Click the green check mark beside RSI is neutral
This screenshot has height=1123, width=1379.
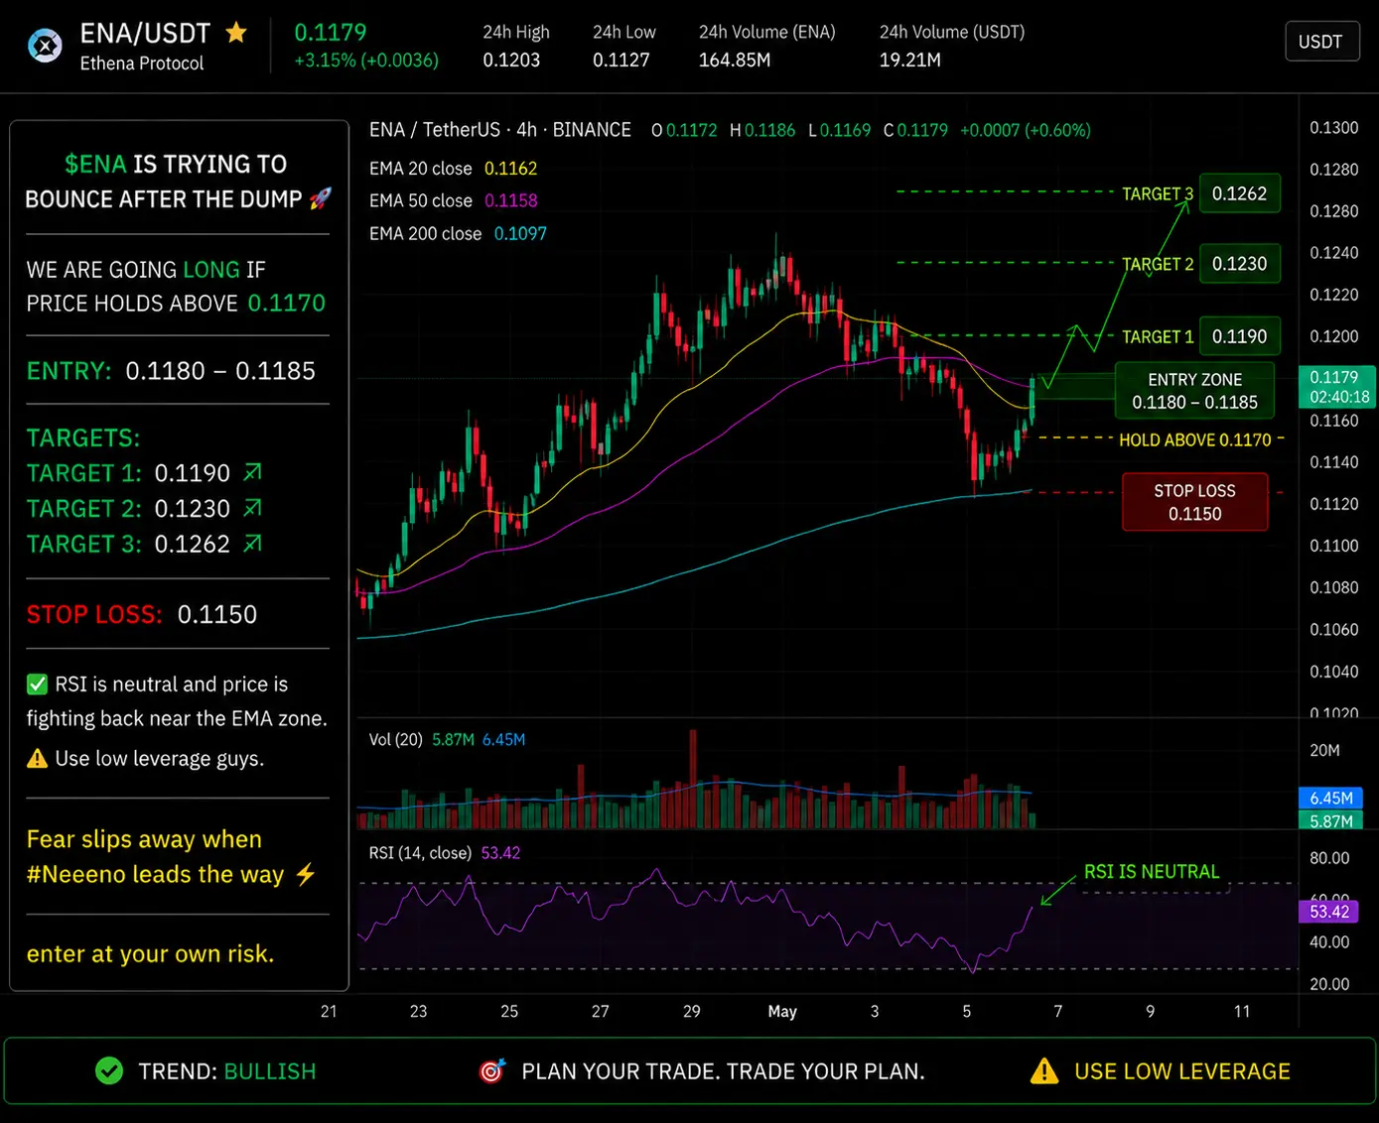pos(37,685)
